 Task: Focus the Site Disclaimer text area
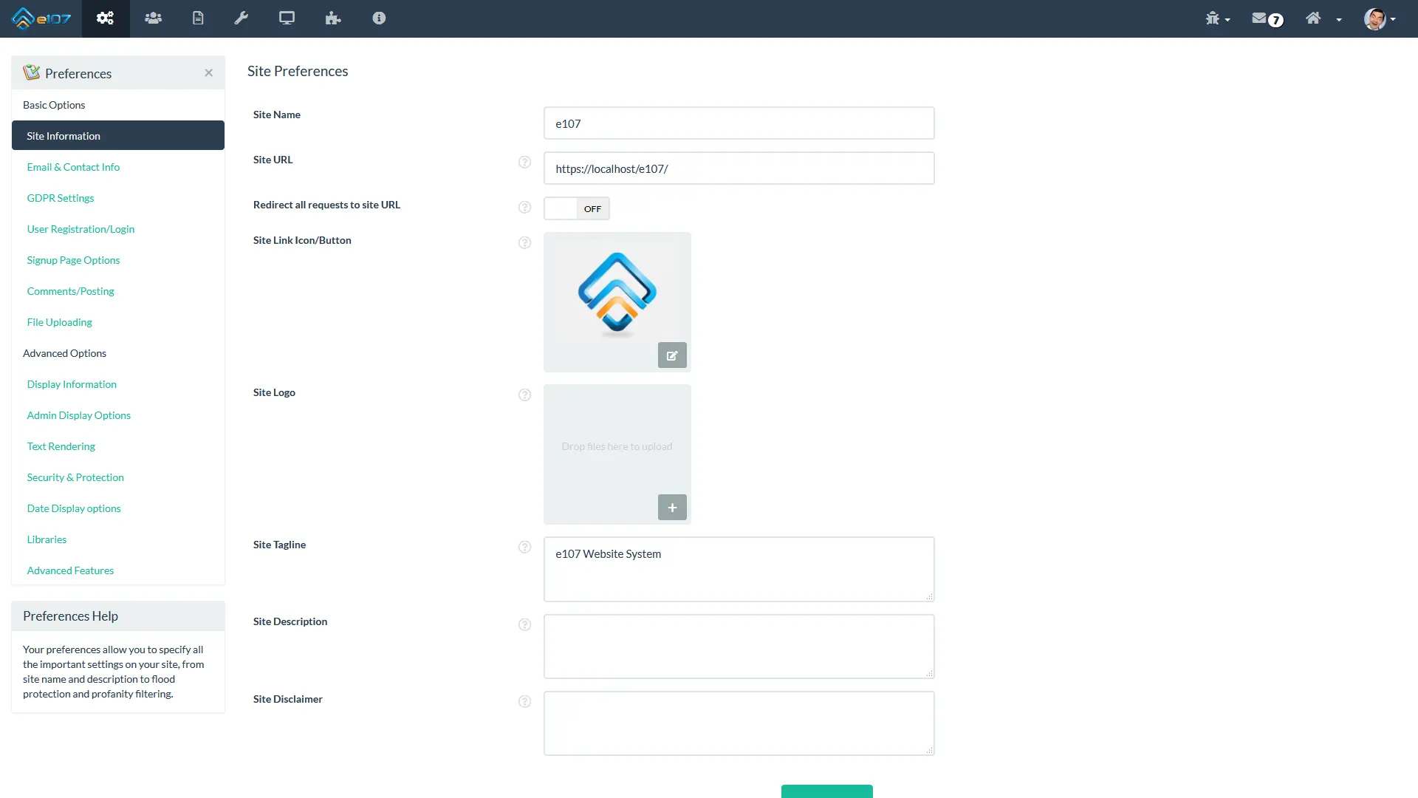[739, 723]
